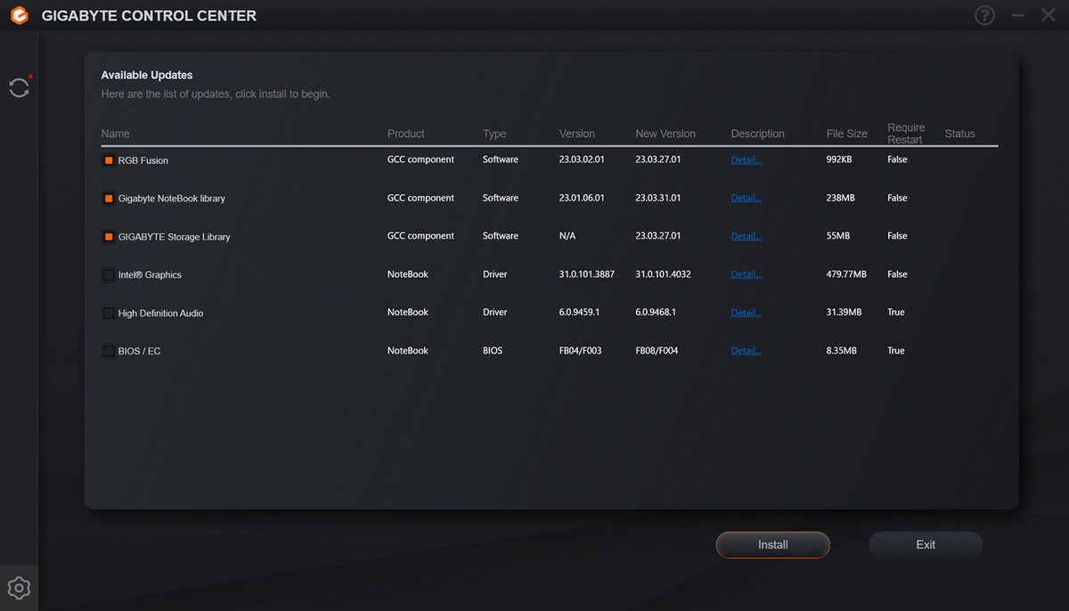The width and height of the screenshot is (1069, 611).
Task: Select the BIOS / EC update checkbox
Action: (x=109, y=352)
